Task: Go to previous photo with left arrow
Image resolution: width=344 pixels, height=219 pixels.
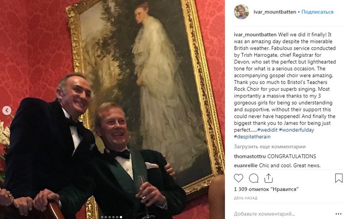Action: pos(7,110)
